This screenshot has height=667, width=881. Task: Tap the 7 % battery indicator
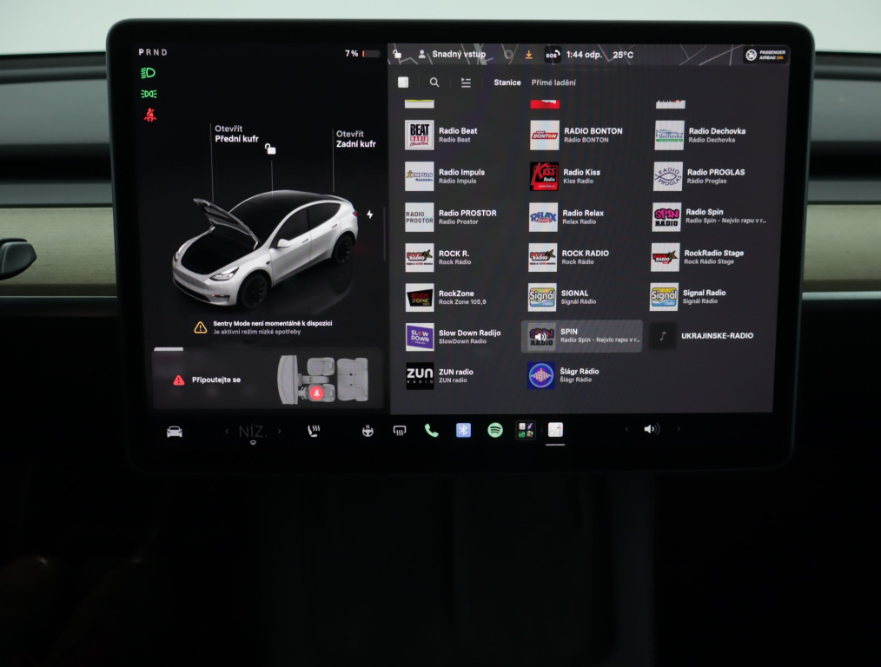[362, 54]
